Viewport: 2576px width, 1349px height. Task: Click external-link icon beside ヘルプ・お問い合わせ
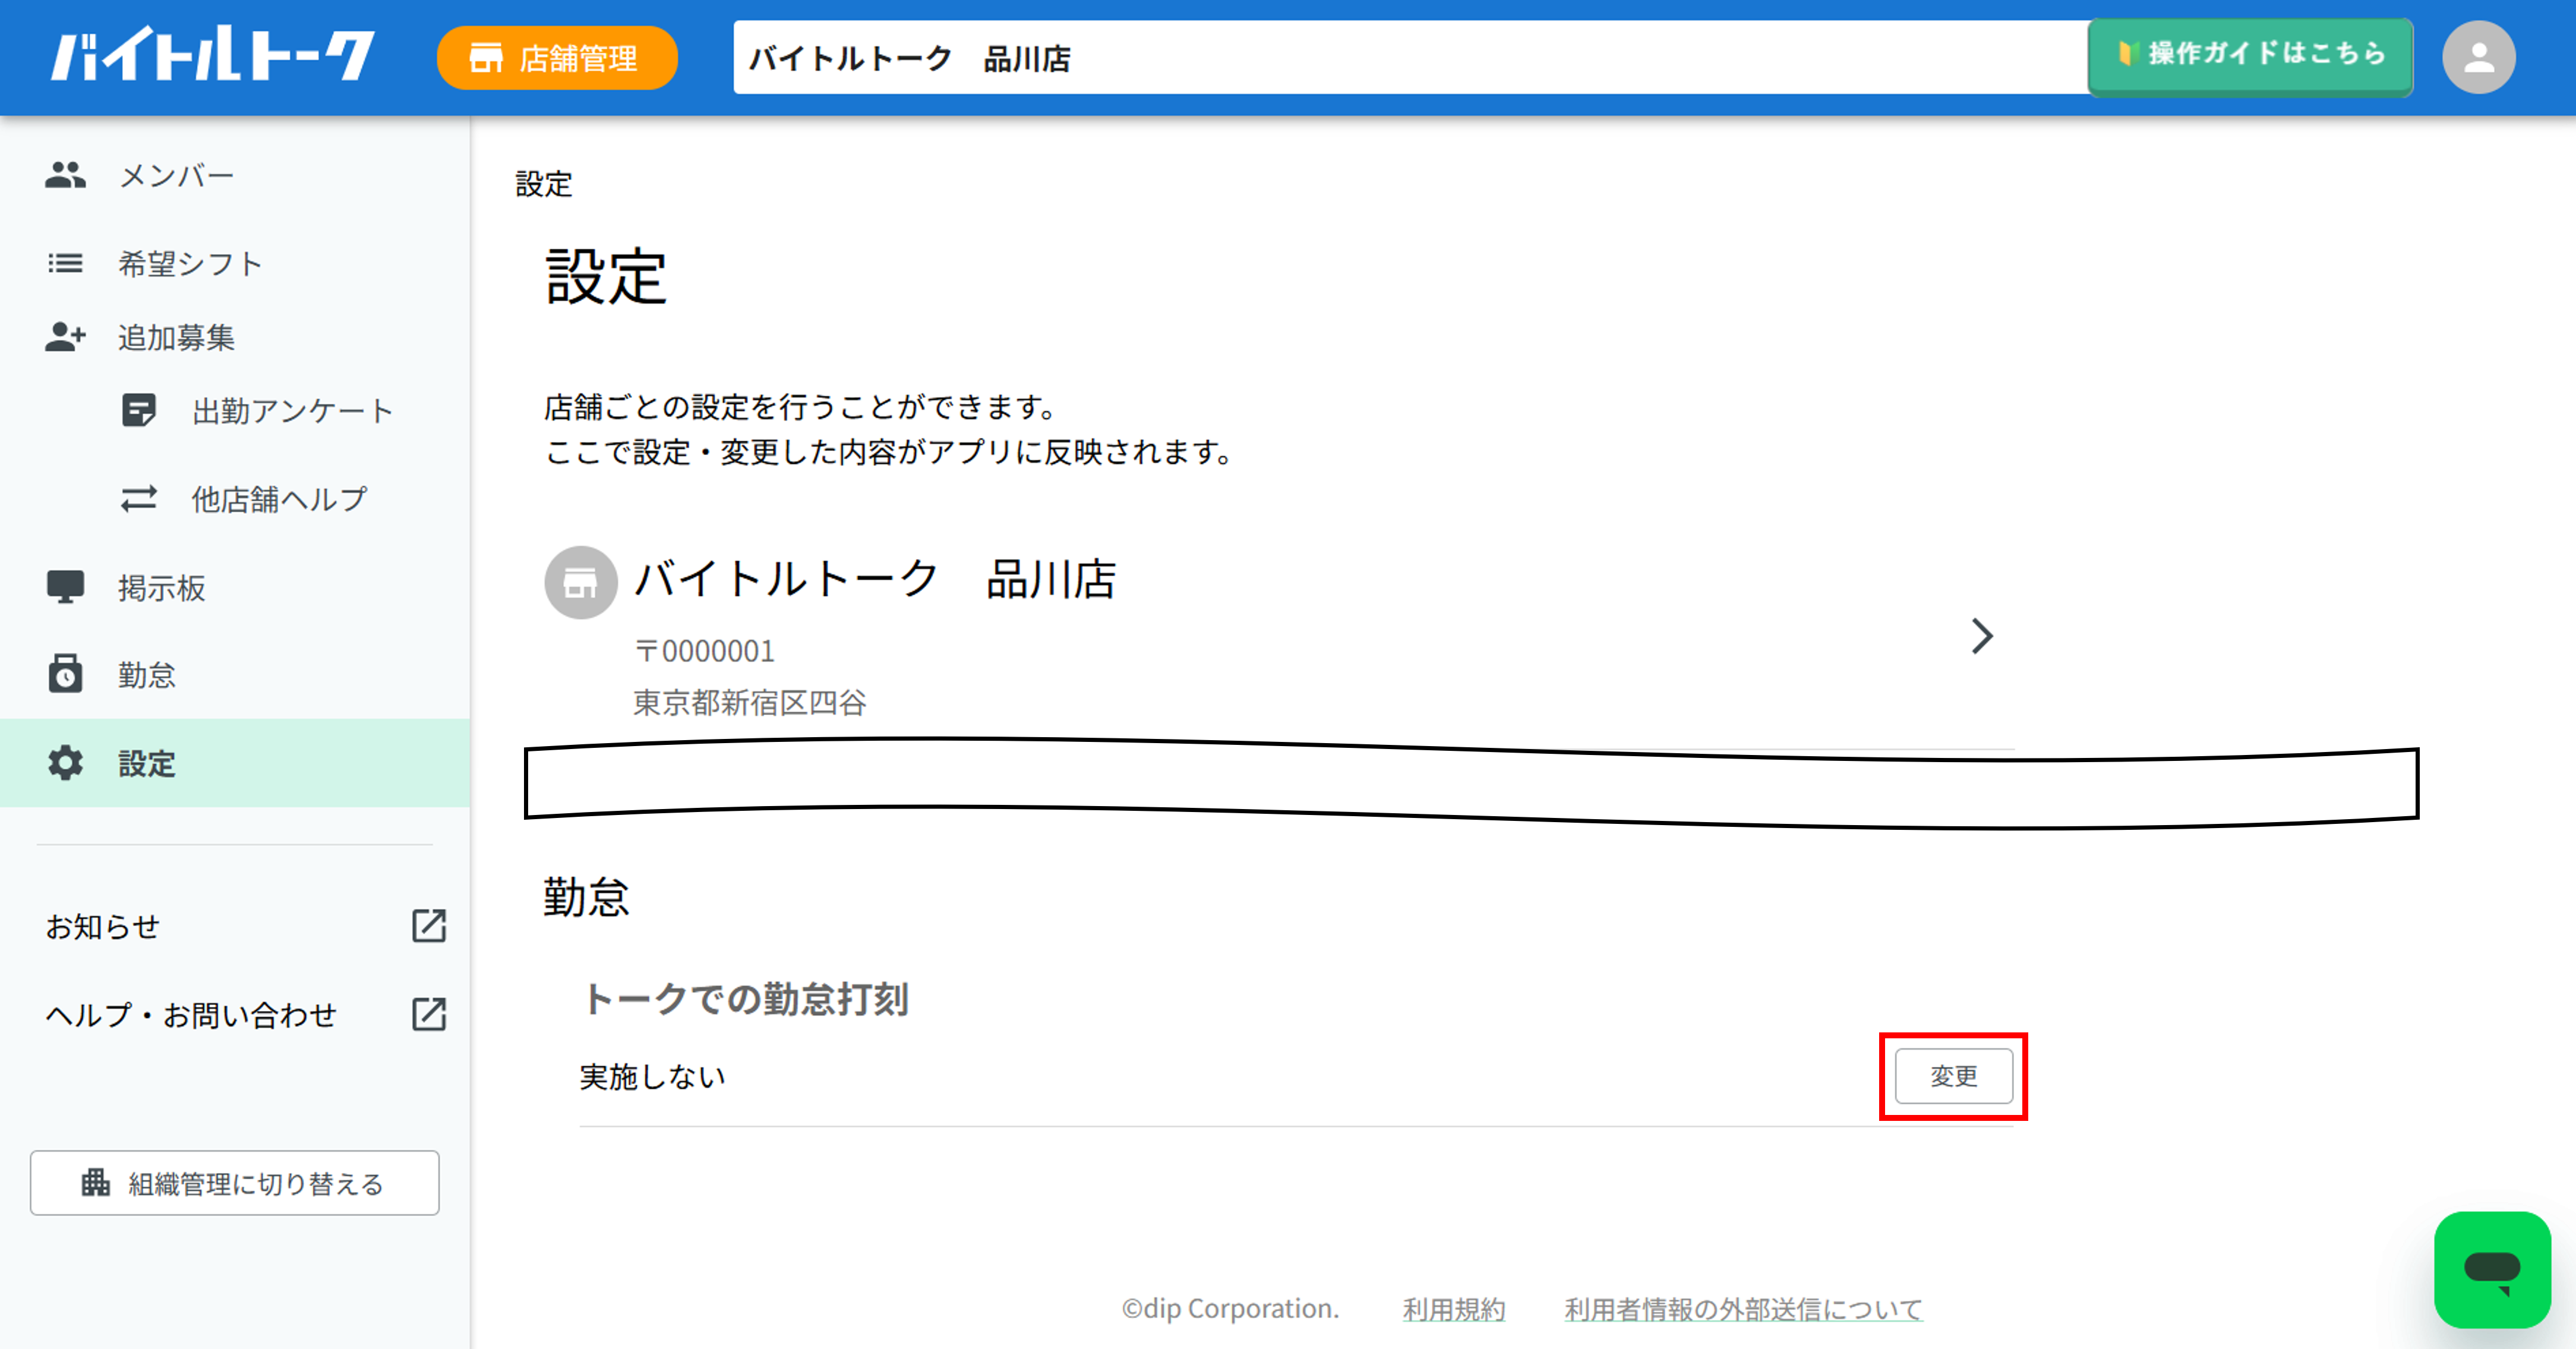429,1014
